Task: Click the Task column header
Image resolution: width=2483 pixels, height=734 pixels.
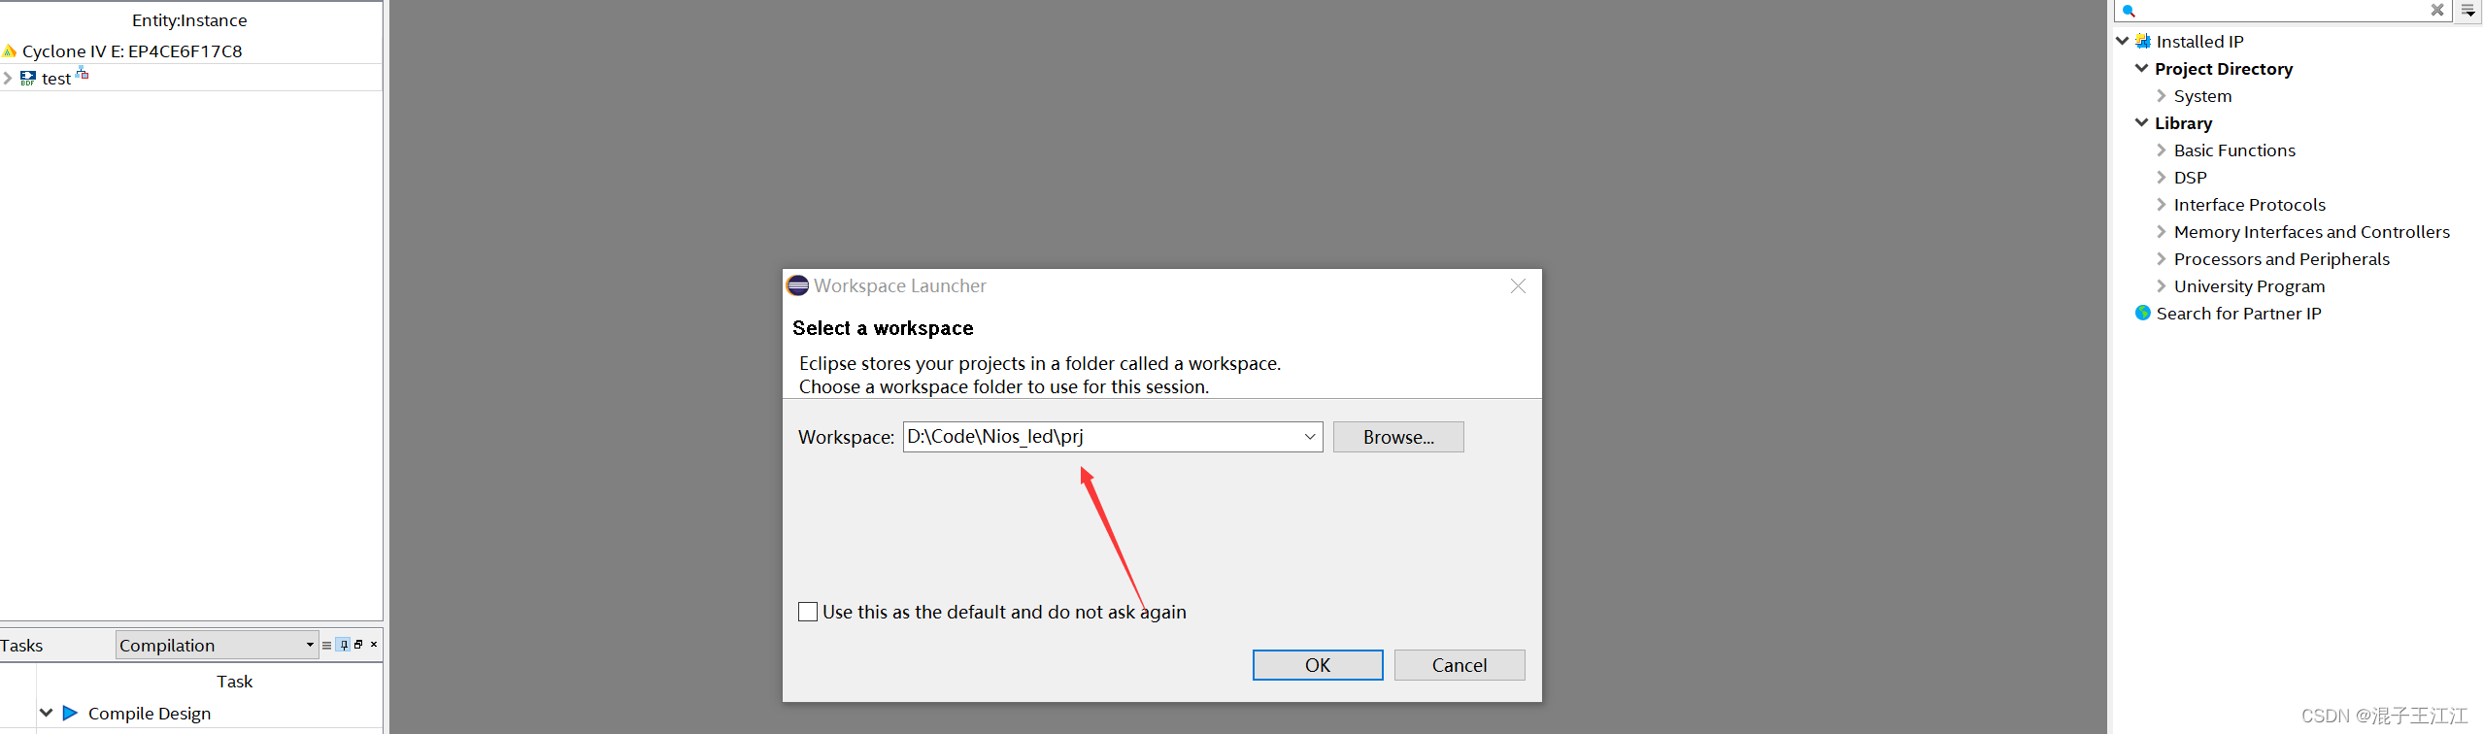Action: (x=234, y=682)
